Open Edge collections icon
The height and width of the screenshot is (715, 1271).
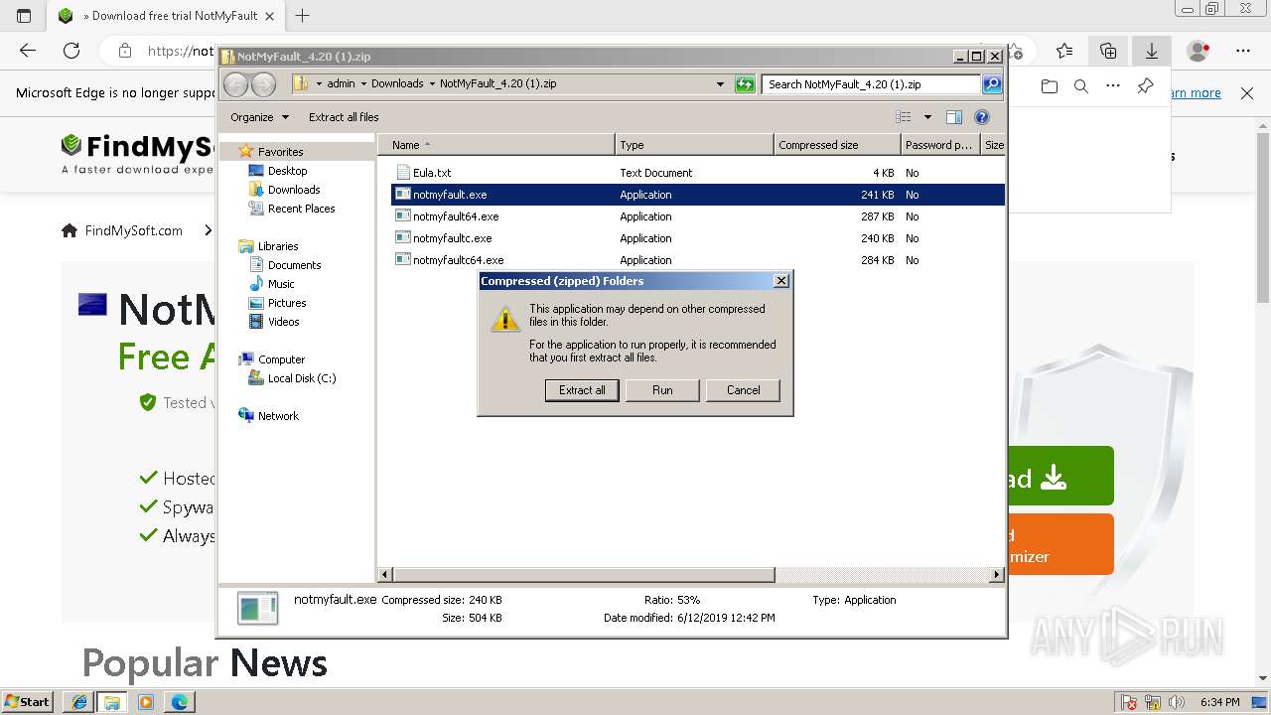1108,51
